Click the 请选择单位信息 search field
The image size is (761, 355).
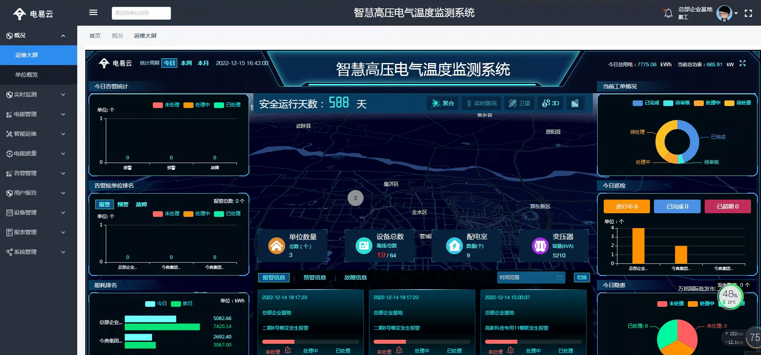[141, 13]
